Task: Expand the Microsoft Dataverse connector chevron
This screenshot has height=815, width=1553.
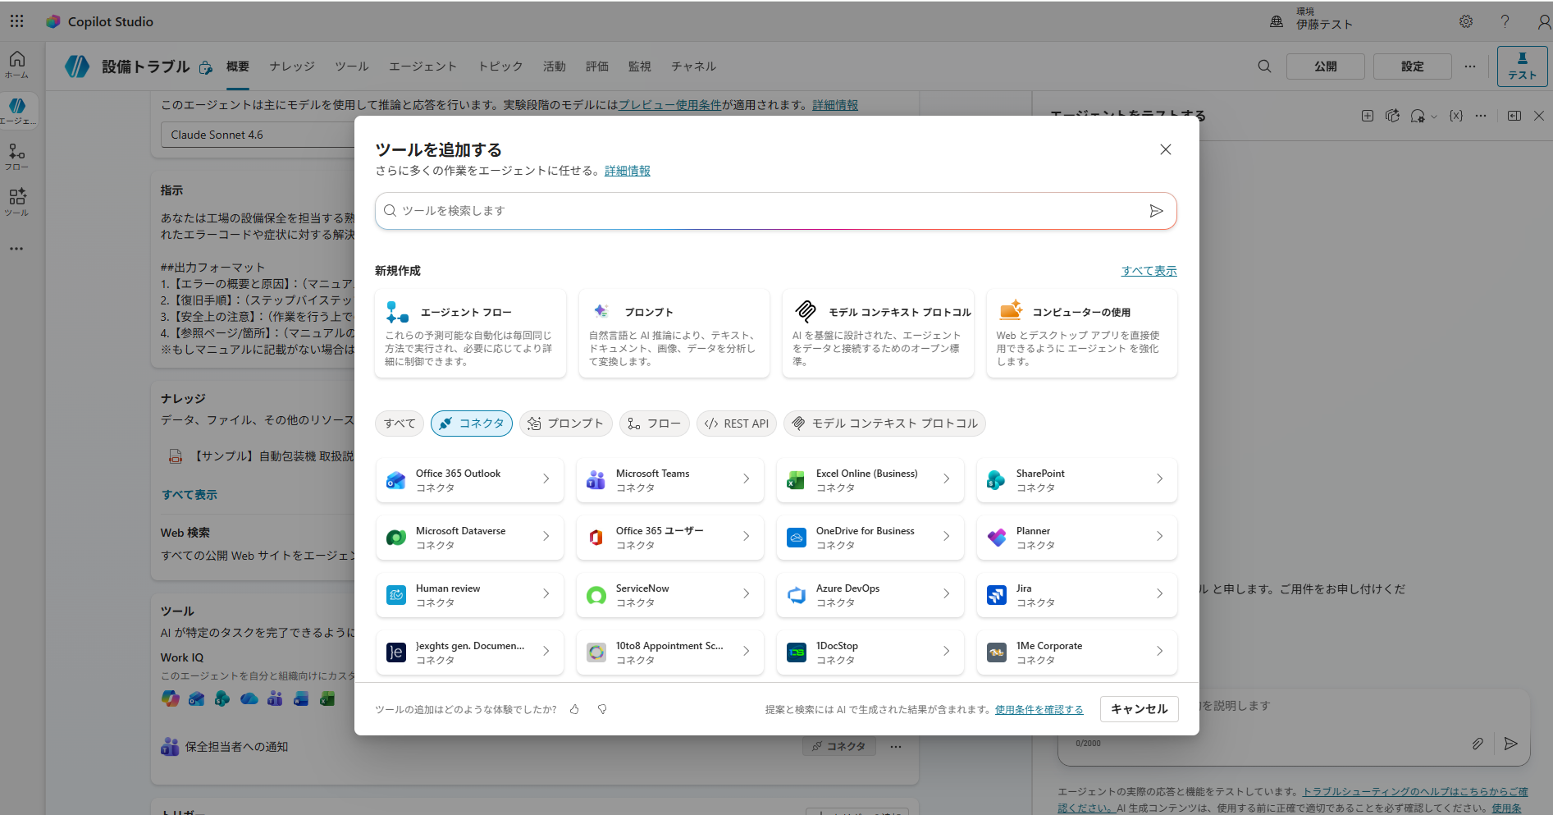Action: coord(546,536)
